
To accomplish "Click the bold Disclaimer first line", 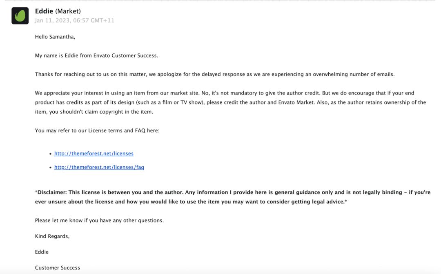I will (x=233, y=192).
